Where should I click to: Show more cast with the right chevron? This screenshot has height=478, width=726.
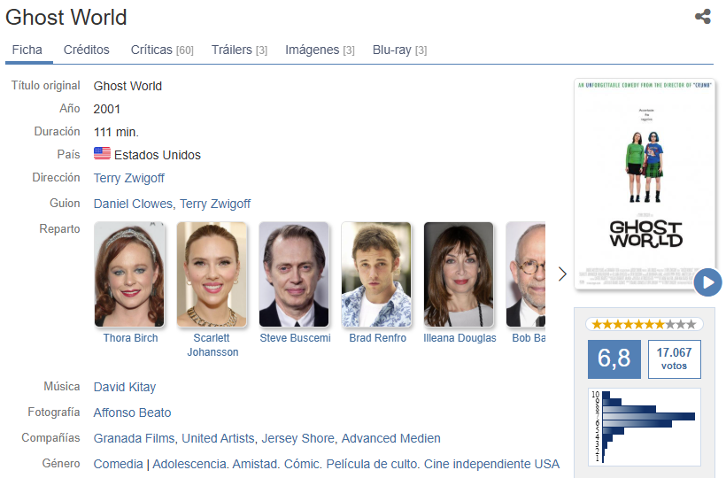point(562,274)
